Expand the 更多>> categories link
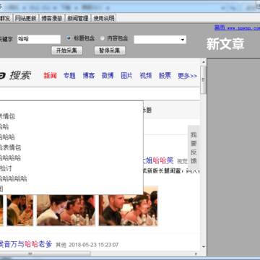This screenshot has width=260, height=260. pyautogui.click(x=187, y=76)
